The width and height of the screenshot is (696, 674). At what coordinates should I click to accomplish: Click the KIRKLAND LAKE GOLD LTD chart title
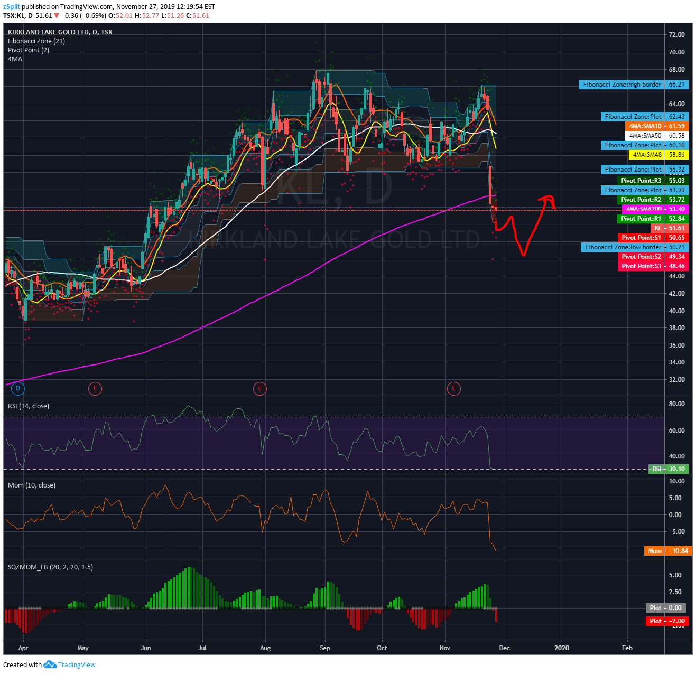coord(60,32)
